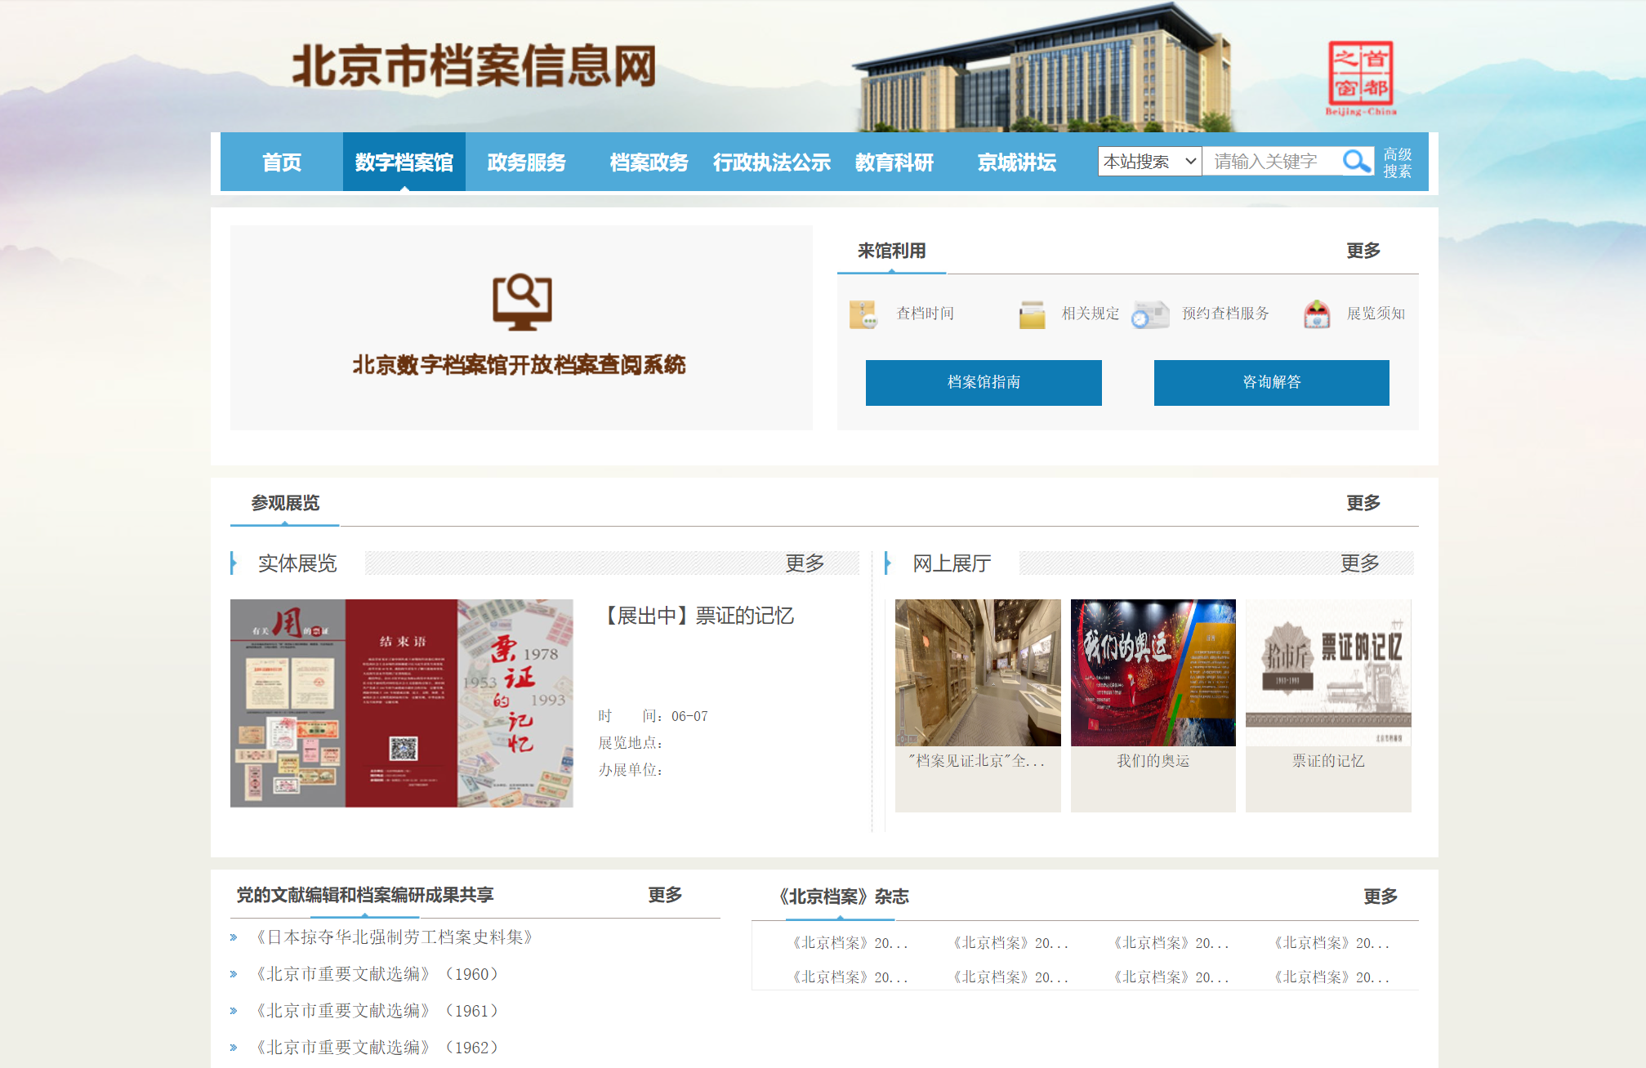The image size is (1646, 1068).
Task: Click the 查档时间 folder icon
Action: pos(863,314)
